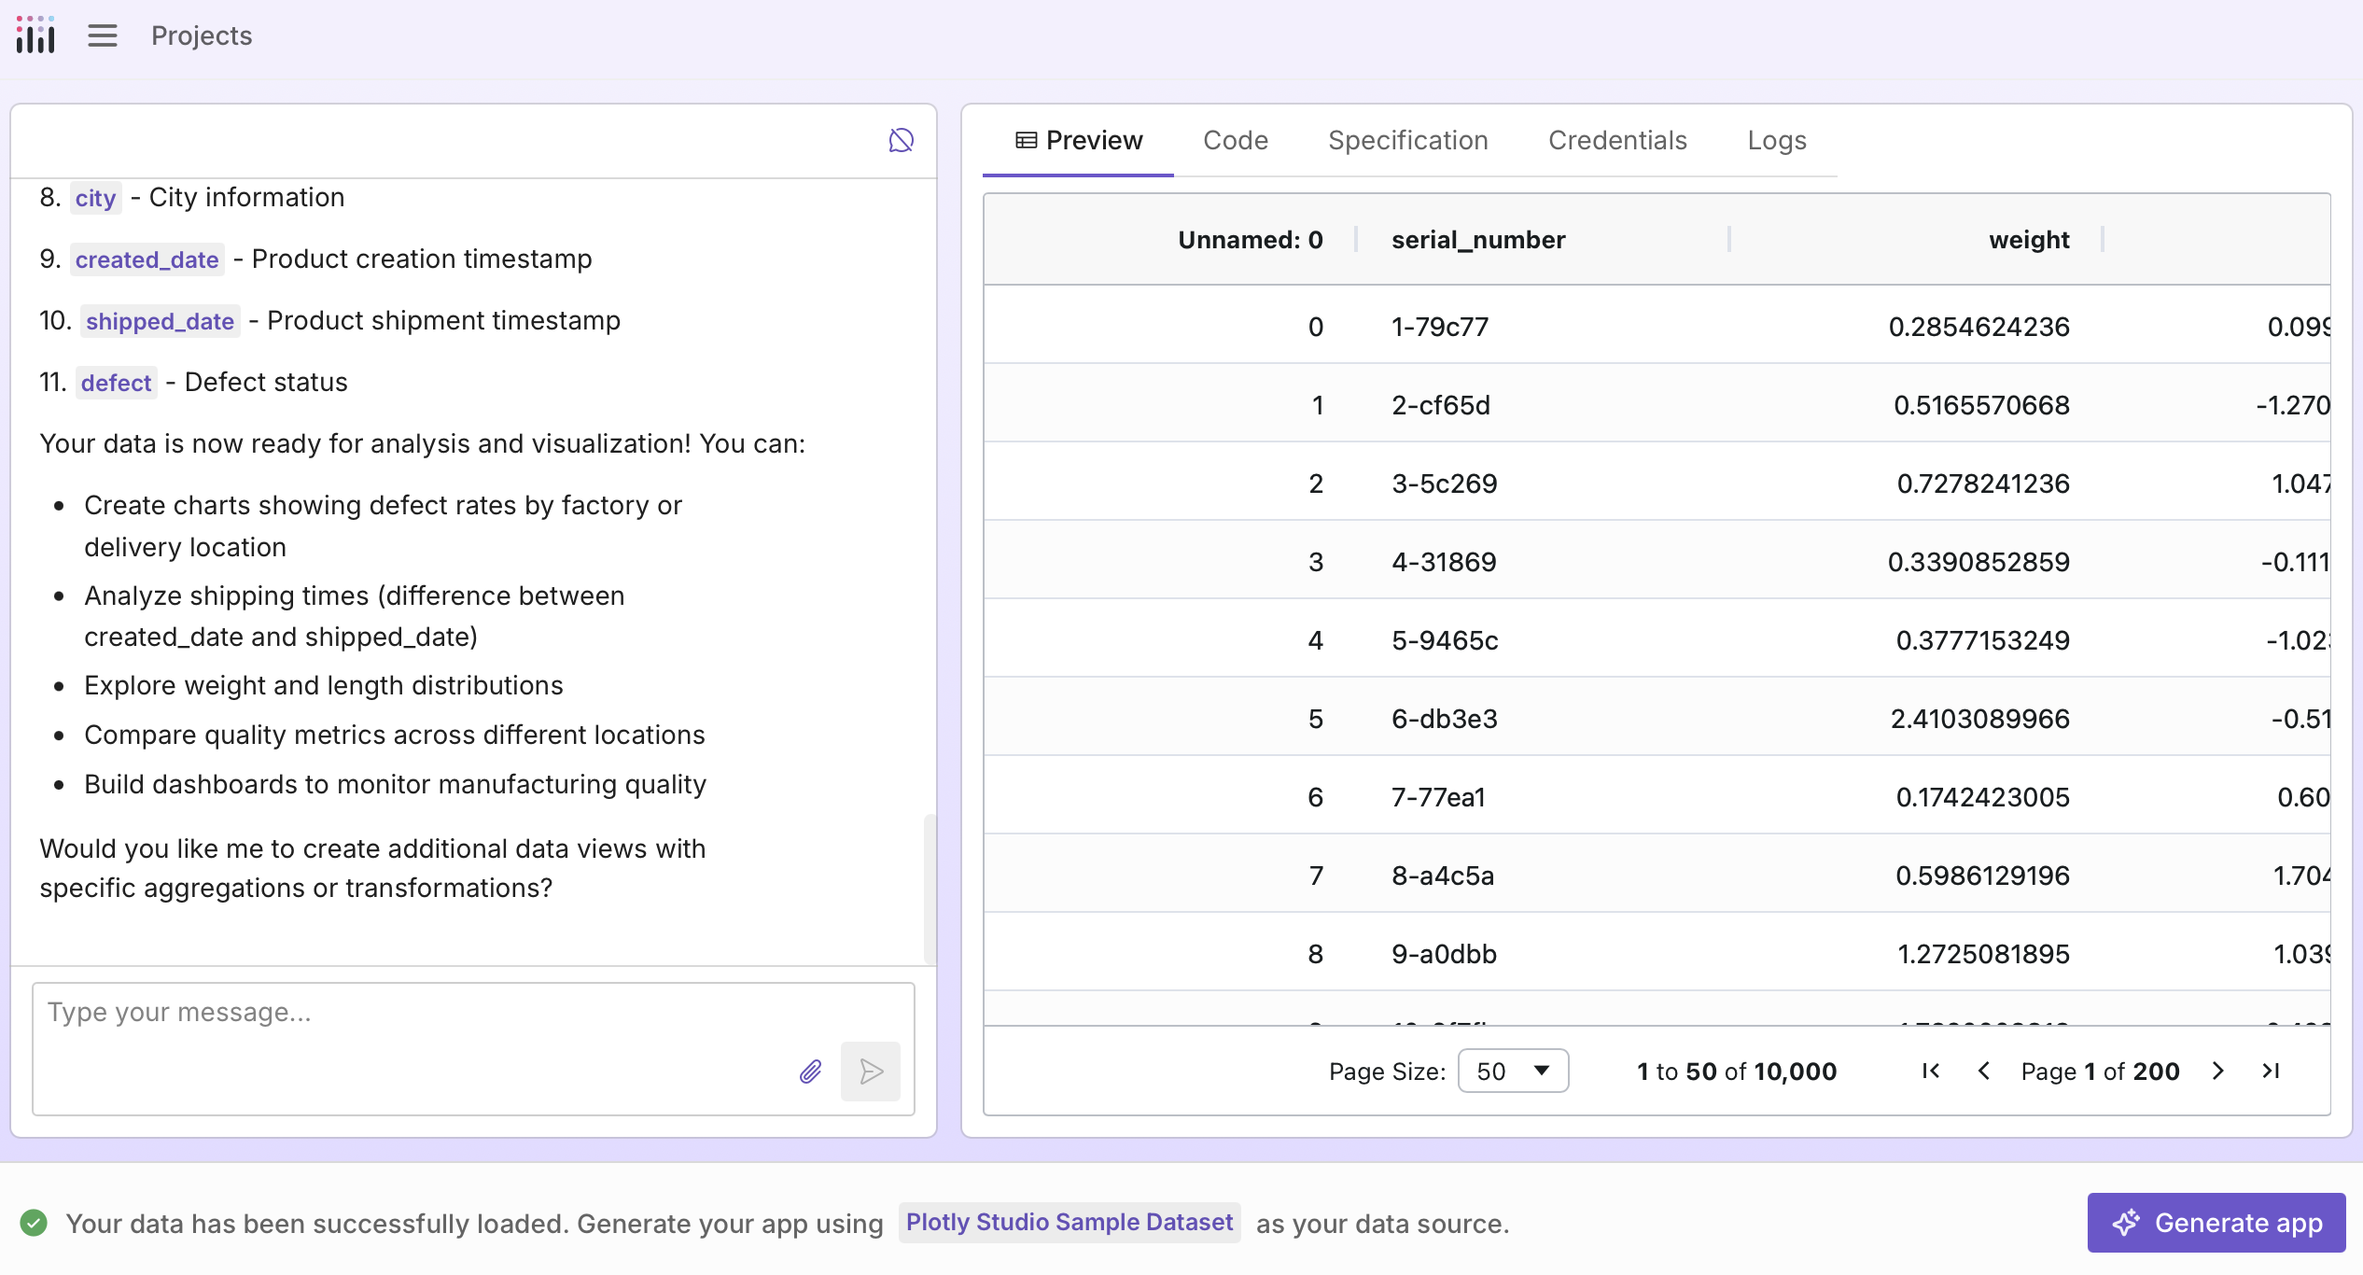The image size is (2363, 1275).
Task: Jump to the last page of the table
Action: [x=2272, y=1071]
